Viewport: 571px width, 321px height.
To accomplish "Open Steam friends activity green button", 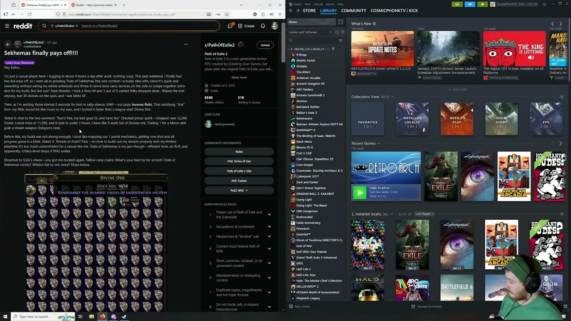I will (x=457, y=4).
